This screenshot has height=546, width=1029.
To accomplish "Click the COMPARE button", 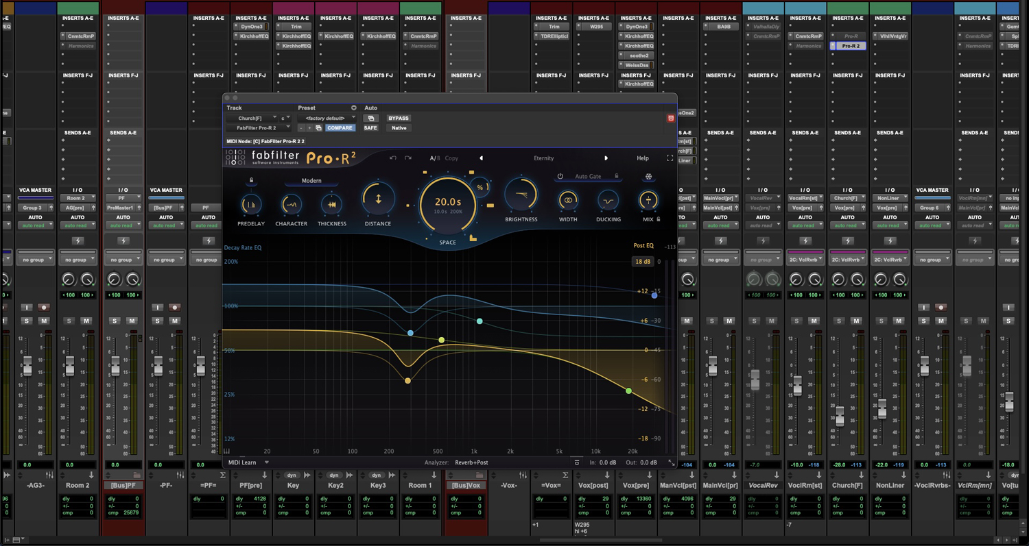I will [340, 128].
